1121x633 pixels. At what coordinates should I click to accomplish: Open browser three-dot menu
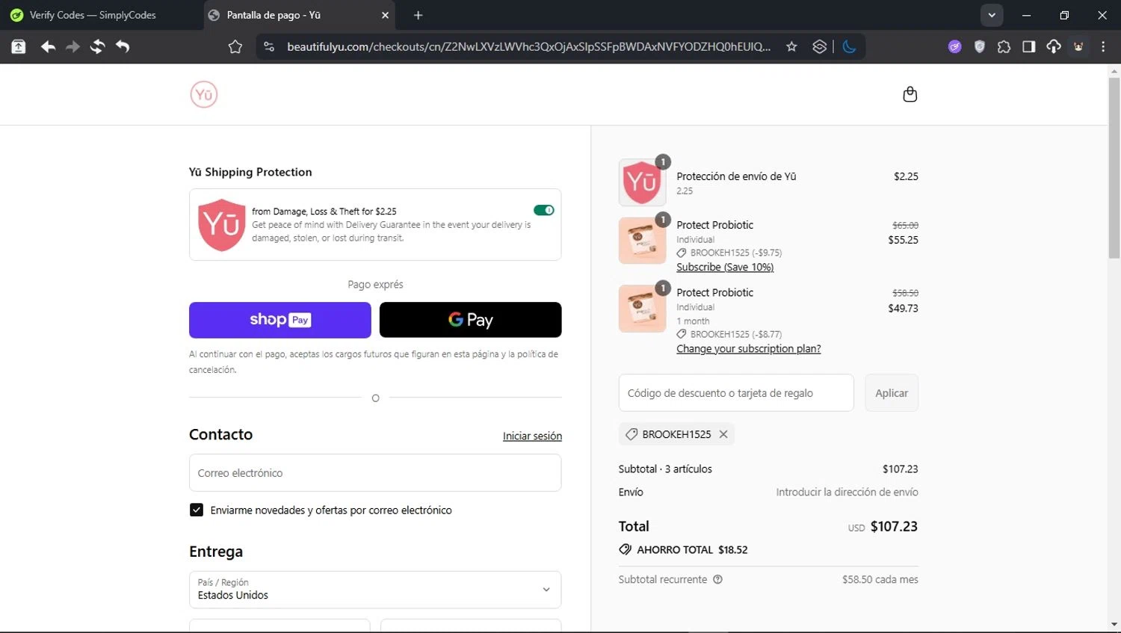pos(1103,47)
